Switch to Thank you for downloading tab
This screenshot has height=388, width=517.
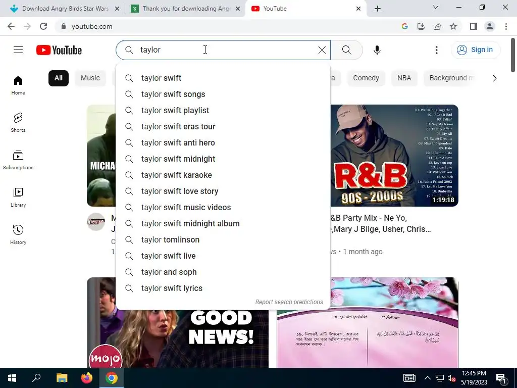point(186,9)
